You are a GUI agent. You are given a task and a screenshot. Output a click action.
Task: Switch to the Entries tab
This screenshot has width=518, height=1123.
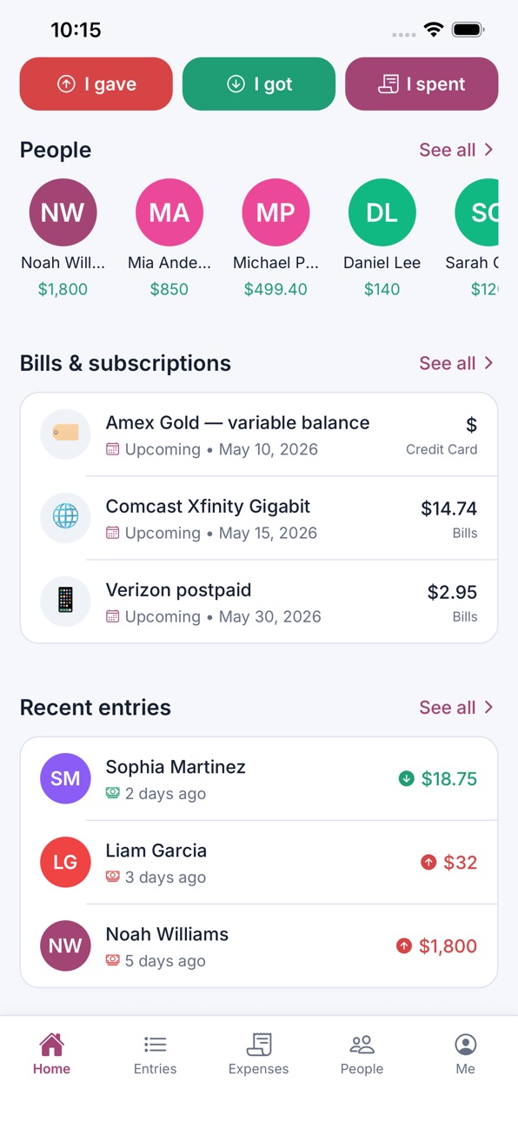tap(155, 1054)
